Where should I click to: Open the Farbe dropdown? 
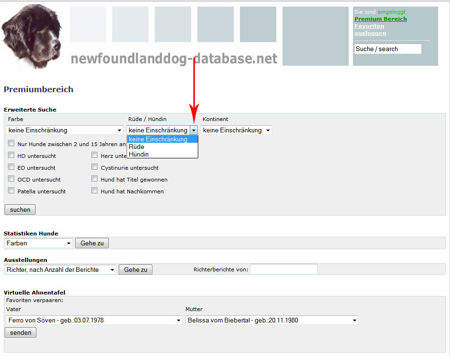point(65,130)
